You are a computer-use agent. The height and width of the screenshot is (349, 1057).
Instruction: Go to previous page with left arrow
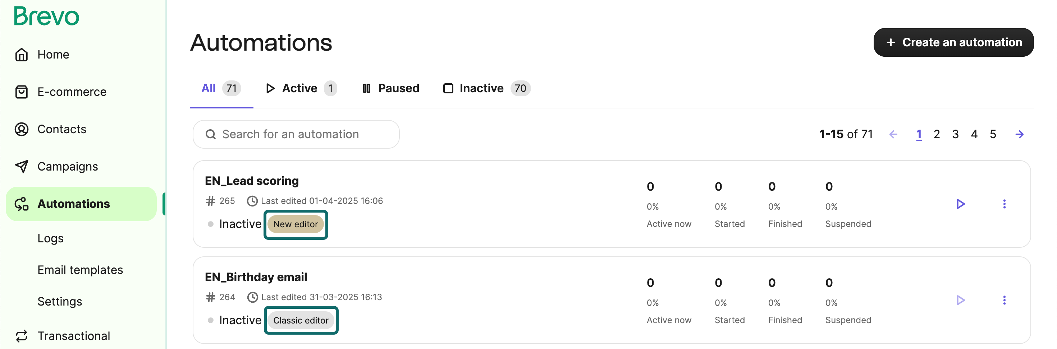point(893,134)
